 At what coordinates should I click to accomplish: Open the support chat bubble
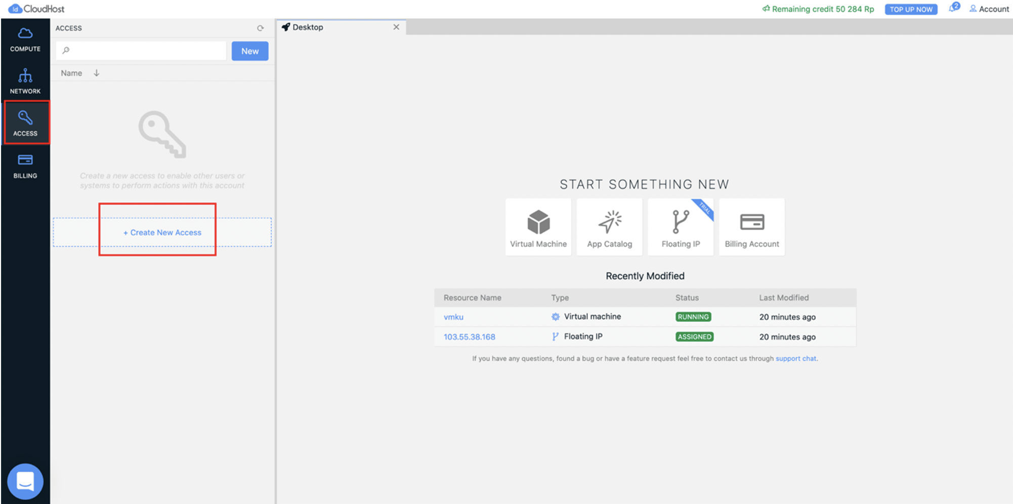tap(25, 481)
